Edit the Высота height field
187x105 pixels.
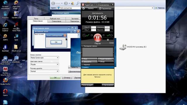(107, 30)
